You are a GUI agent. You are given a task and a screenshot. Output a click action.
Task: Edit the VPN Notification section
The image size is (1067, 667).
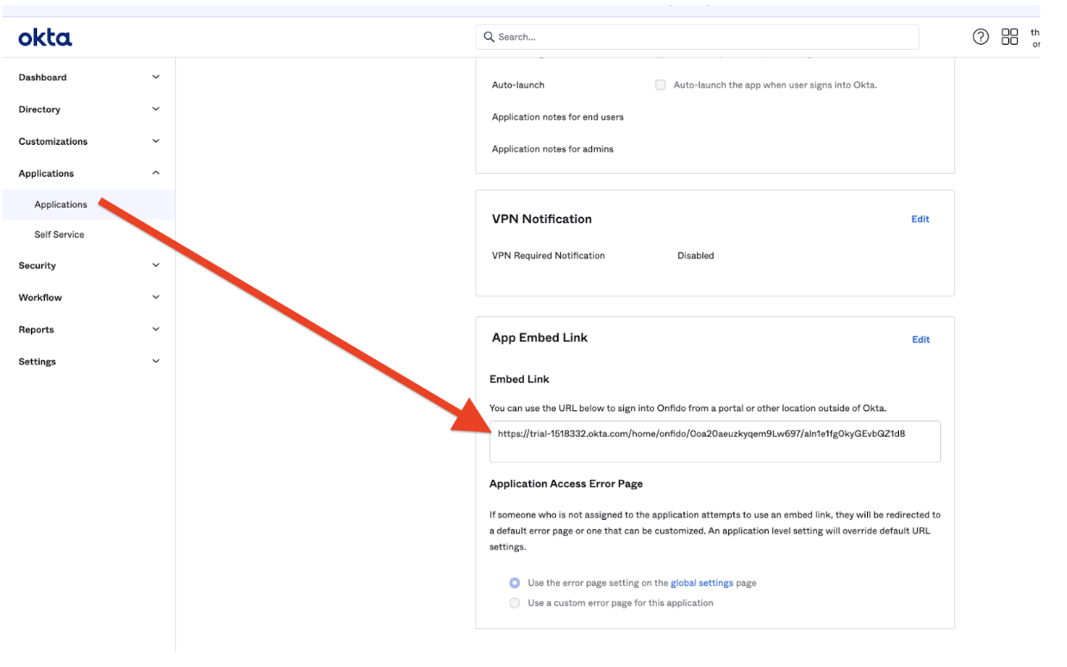click(x=920, y=219)
